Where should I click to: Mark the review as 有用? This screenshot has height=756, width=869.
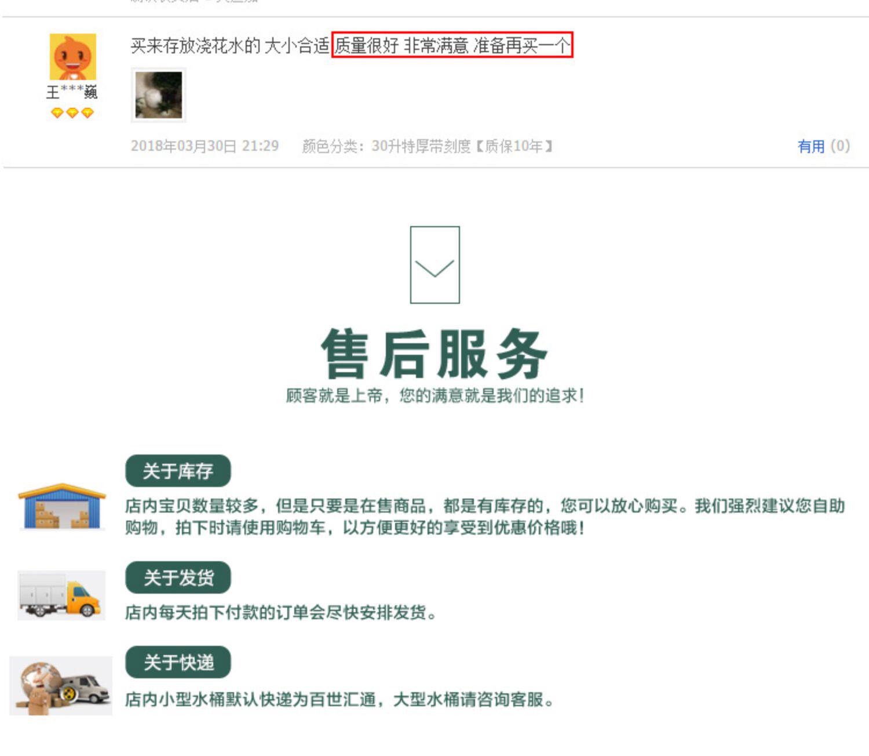(811, 146)
